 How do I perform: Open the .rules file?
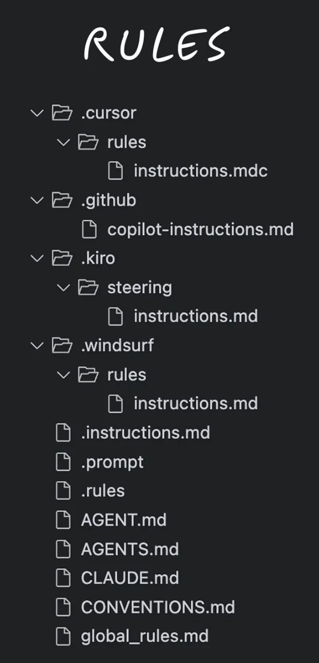[x=103, y=491]
